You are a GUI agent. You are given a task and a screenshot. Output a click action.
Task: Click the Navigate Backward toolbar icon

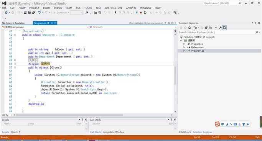point(6,13)
